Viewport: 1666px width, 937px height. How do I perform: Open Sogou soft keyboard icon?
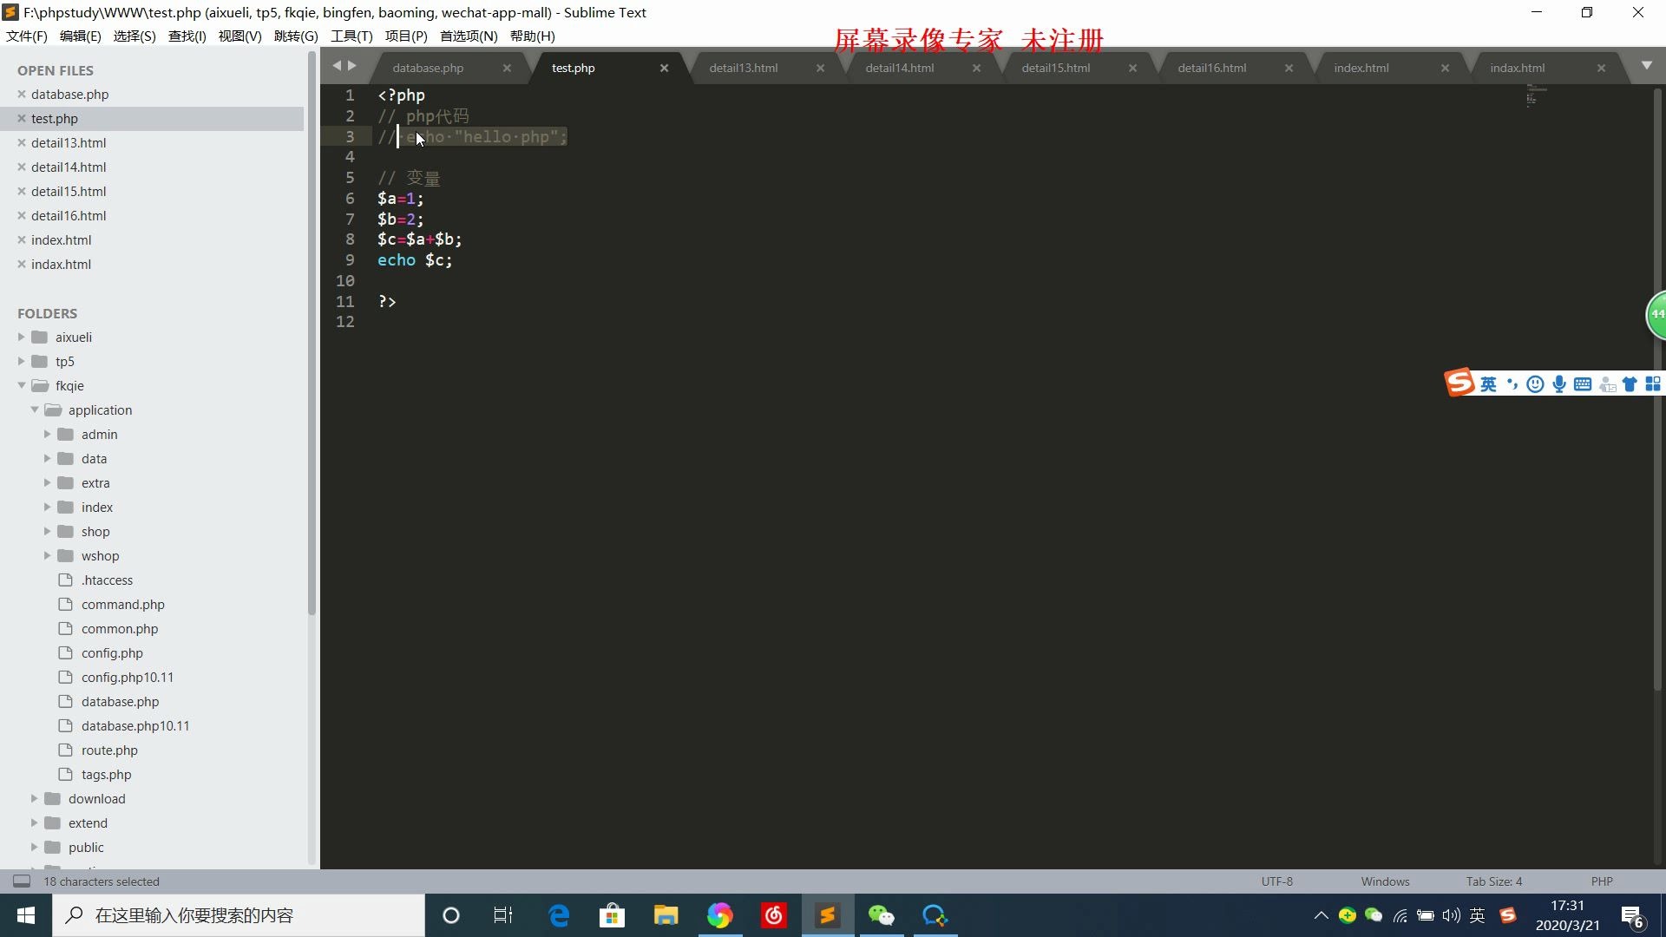click(1583, 384)
